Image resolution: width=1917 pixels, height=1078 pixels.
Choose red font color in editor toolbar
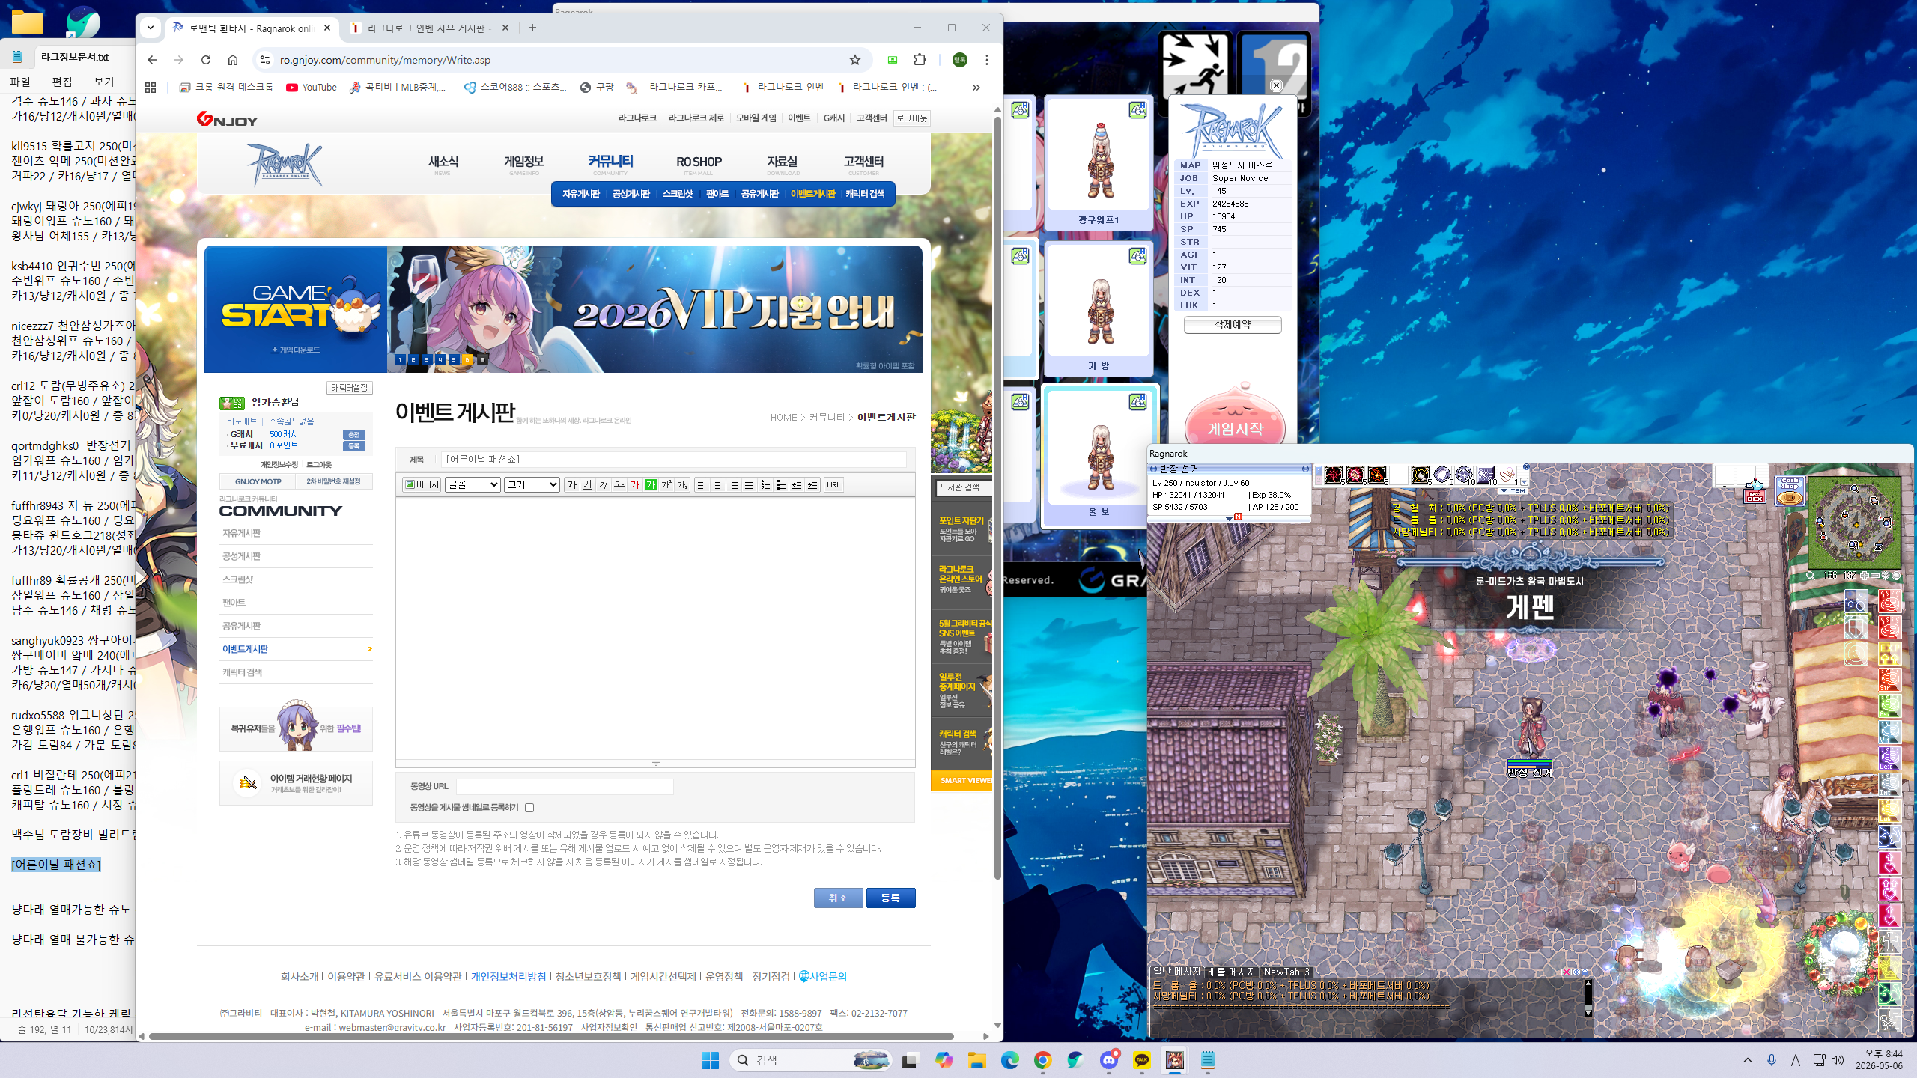coord(635,484)
